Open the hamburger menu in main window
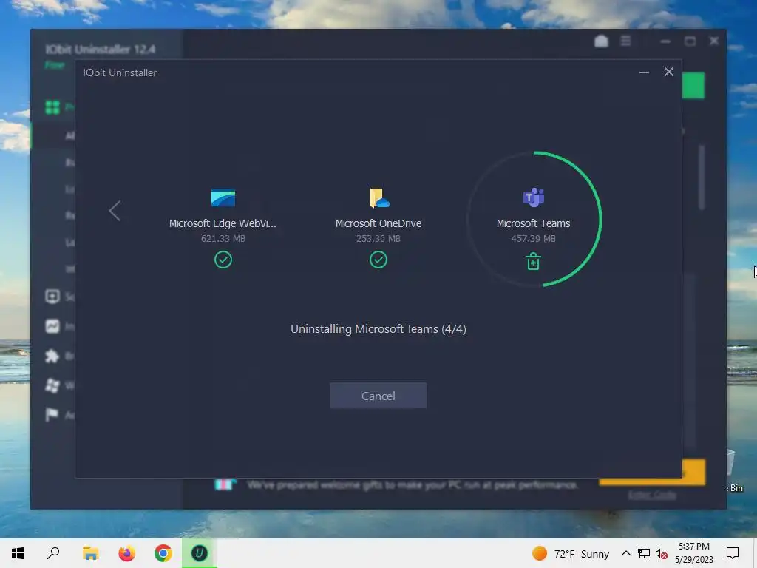 [625, 41]
